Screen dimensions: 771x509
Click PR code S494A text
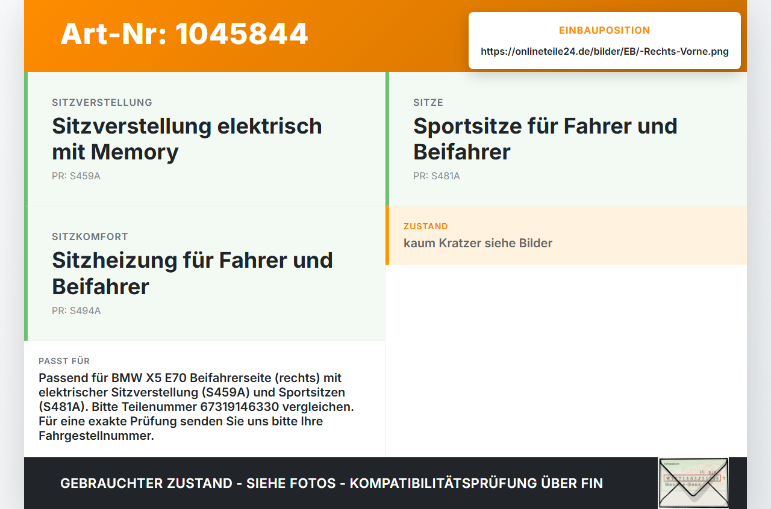[76, 311]
